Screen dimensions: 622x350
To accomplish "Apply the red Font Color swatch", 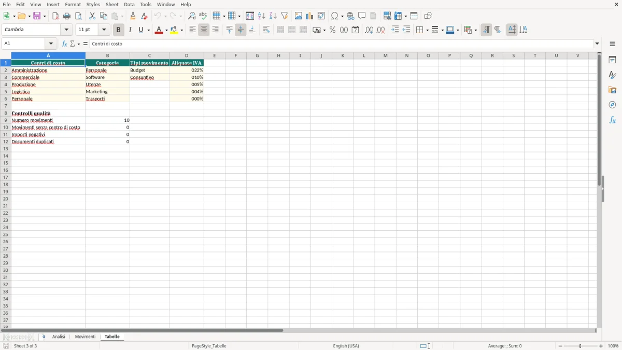I will point(159,30).
